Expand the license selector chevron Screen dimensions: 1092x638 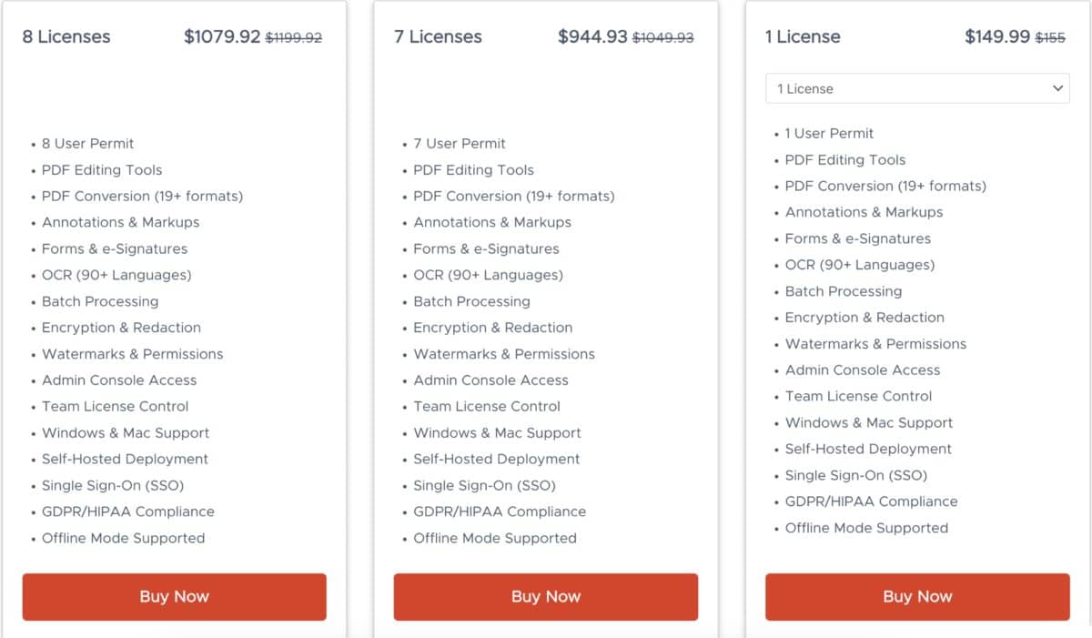[x=1057, y=88]
